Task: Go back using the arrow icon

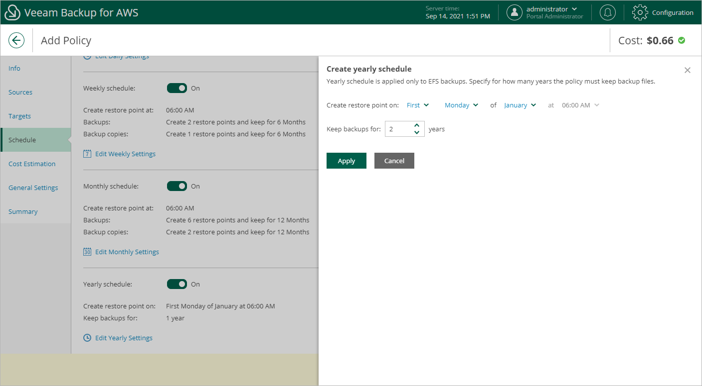Action: click(16, 40)
